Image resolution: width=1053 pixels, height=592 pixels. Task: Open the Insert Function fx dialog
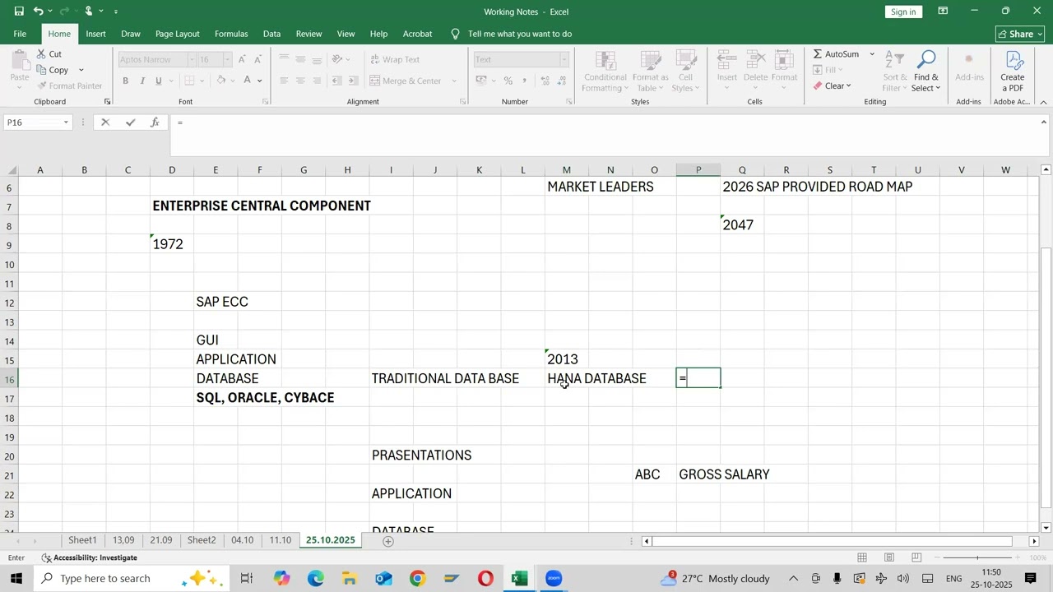155,123
